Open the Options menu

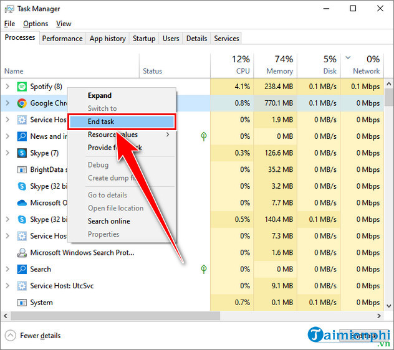click(x=36, y=24)
